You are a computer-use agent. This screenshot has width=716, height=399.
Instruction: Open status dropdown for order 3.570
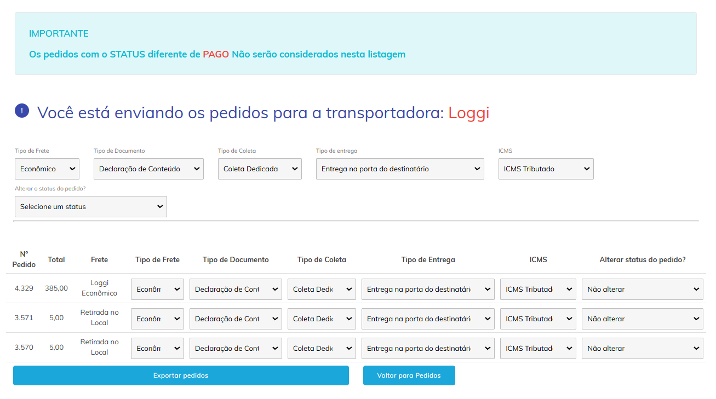pos(643,348)
